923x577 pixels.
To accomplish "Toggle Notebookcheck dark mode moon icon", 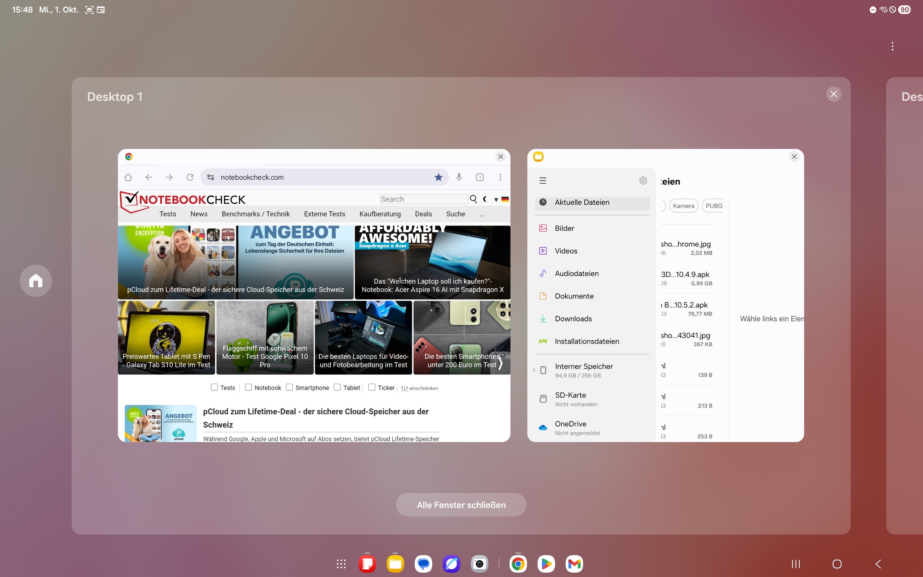I will pyautogui.click(x=485, y=199).
